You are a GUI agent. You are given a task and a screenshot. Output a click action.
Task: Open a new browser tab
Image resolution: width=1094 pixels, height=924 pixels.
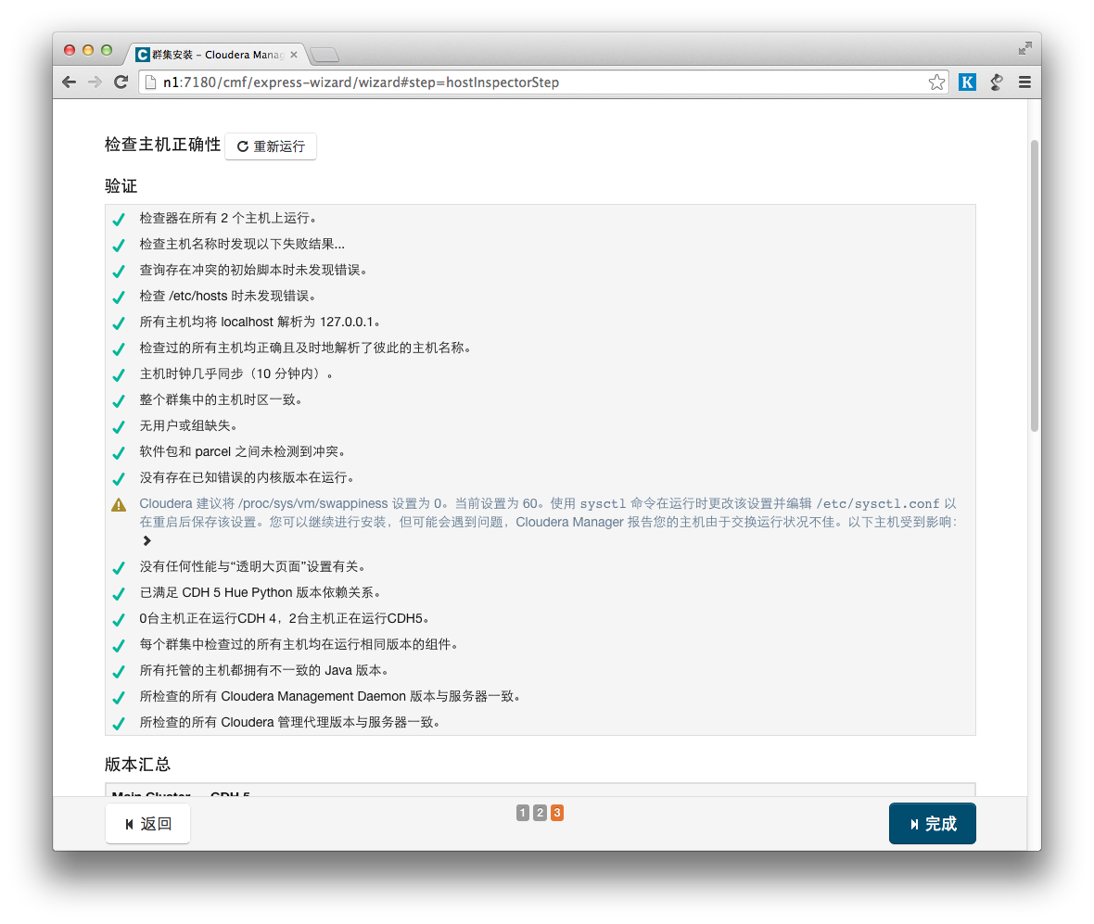point(324,54)
